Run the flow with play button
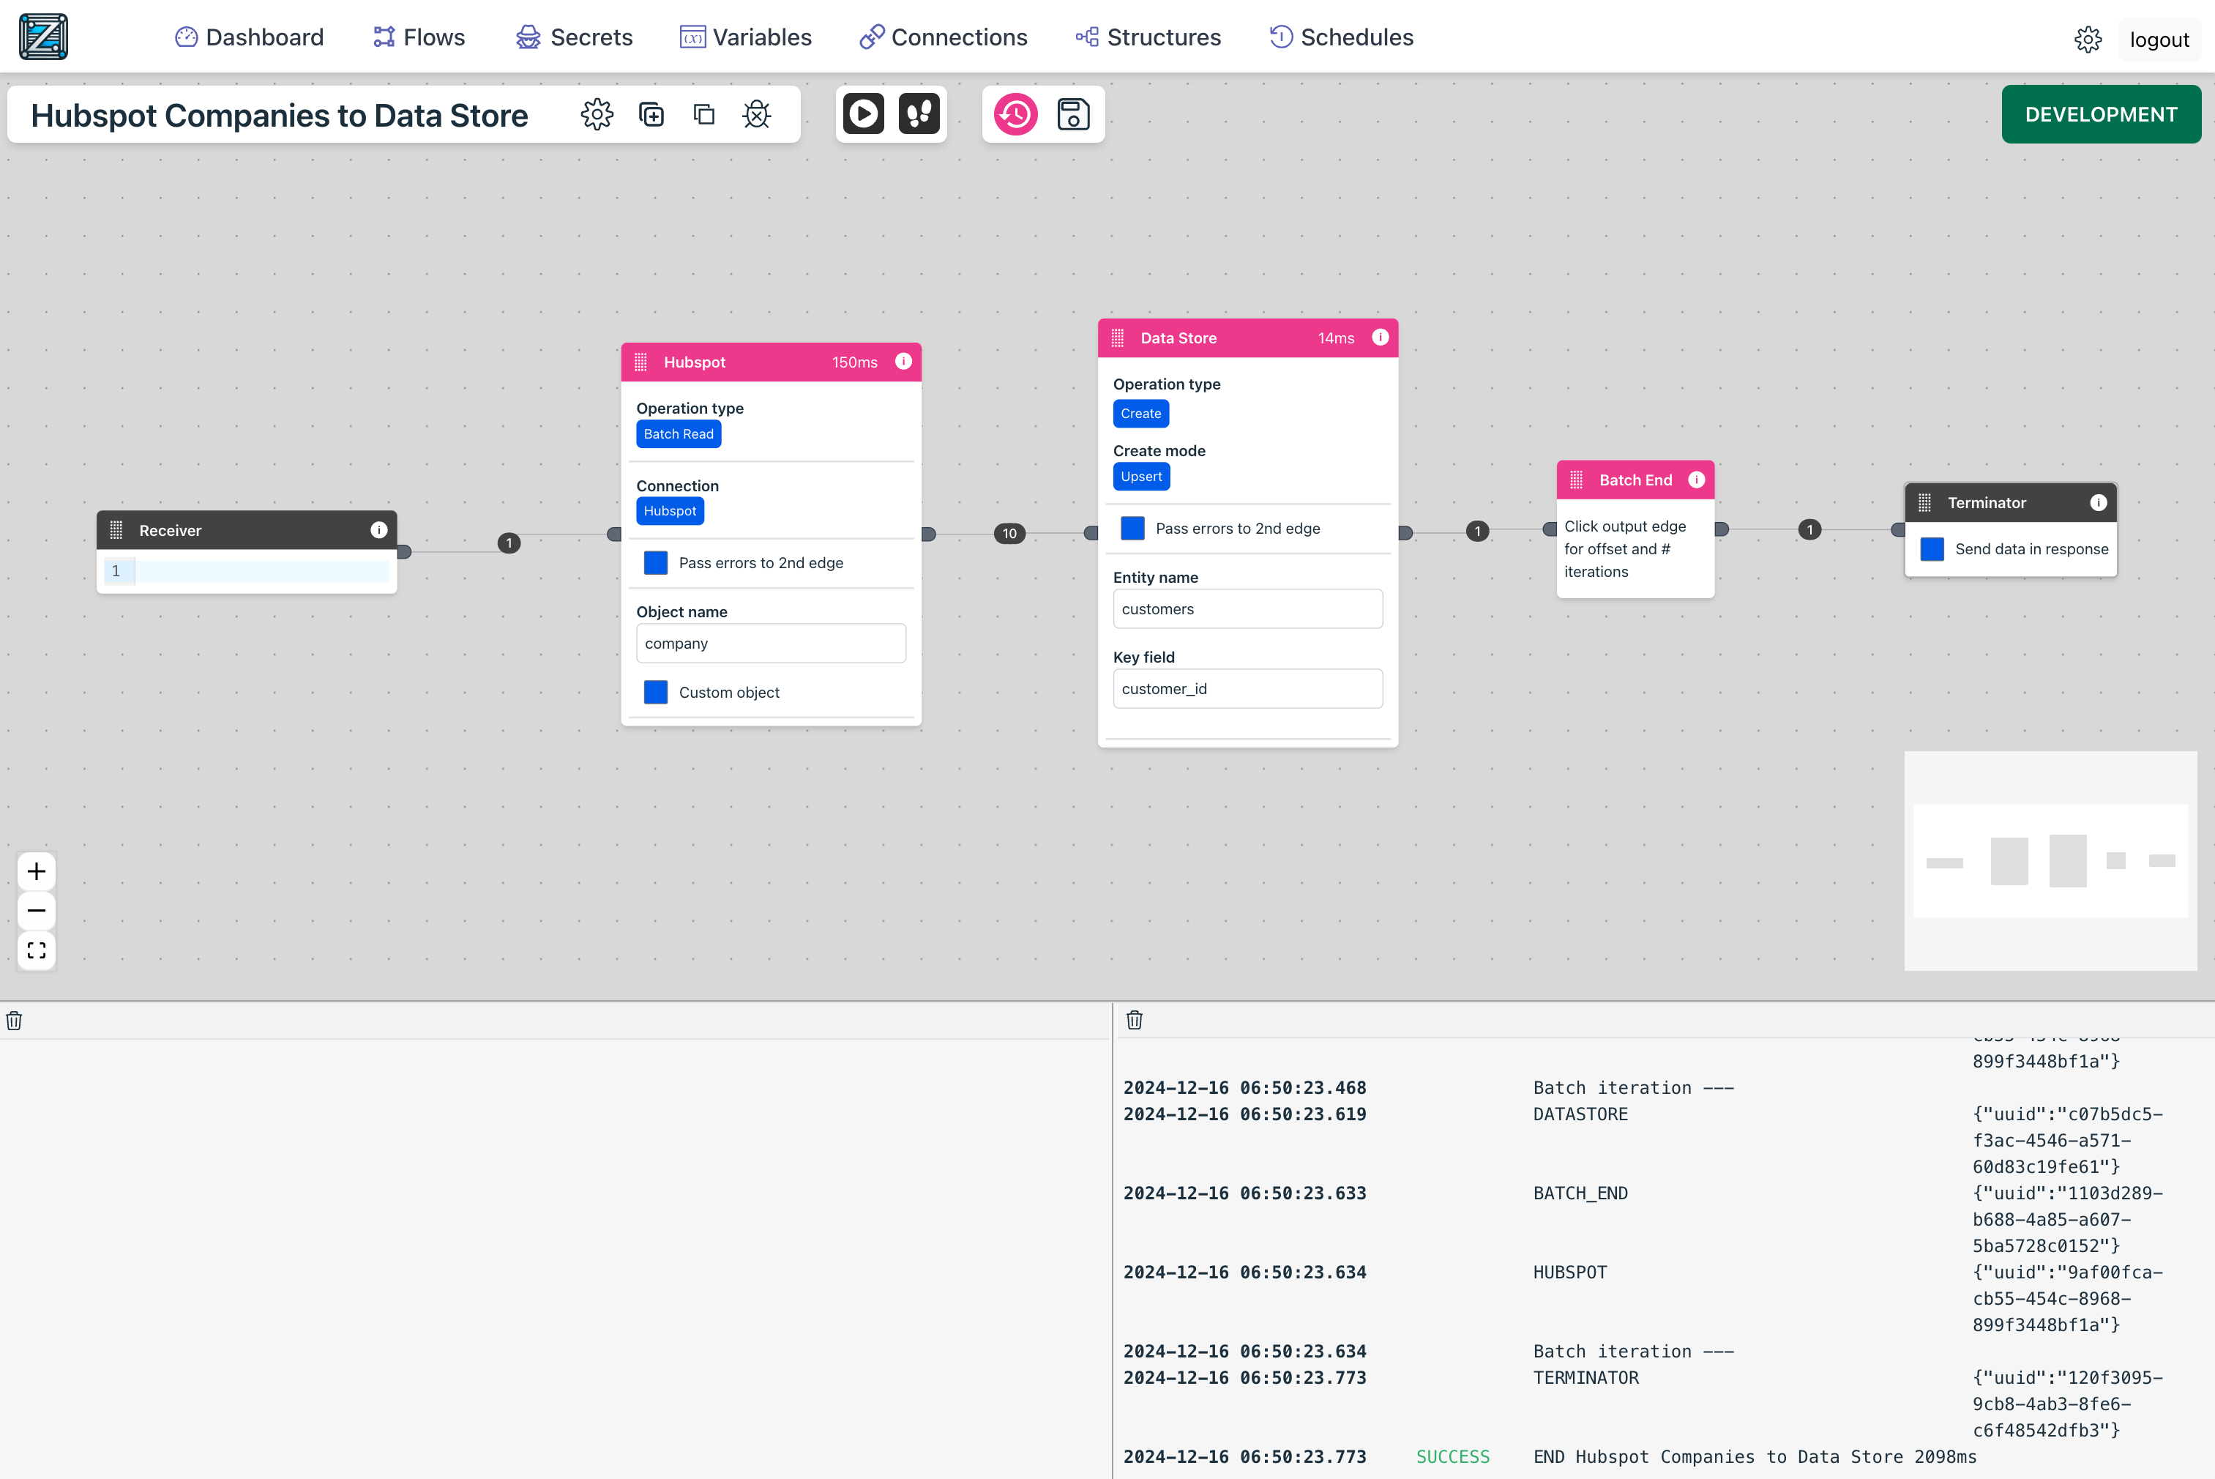Viewport: 2215px width, 1479px height. tap(863, 114)
